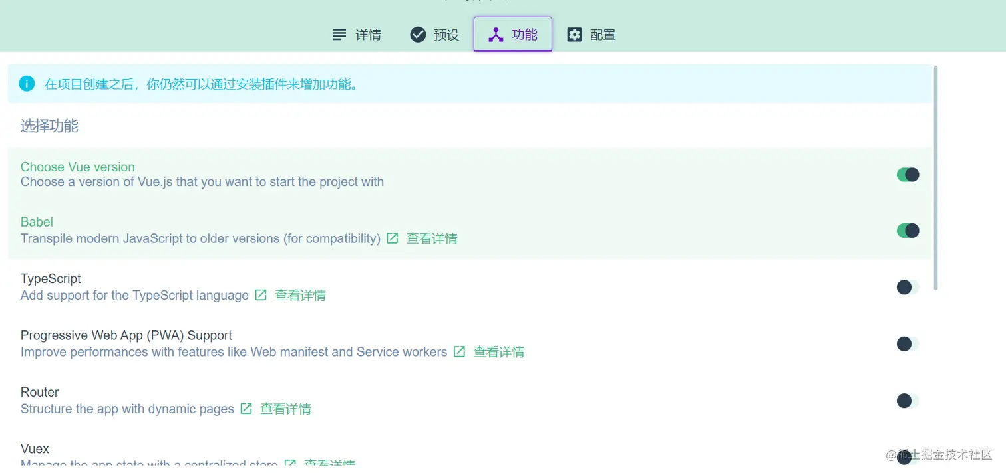This screenshot has width=1006, height=475.
Task: Click 'Add support for the TypeScript language' text
Action: pyautogui.click(x=134, y=295)
